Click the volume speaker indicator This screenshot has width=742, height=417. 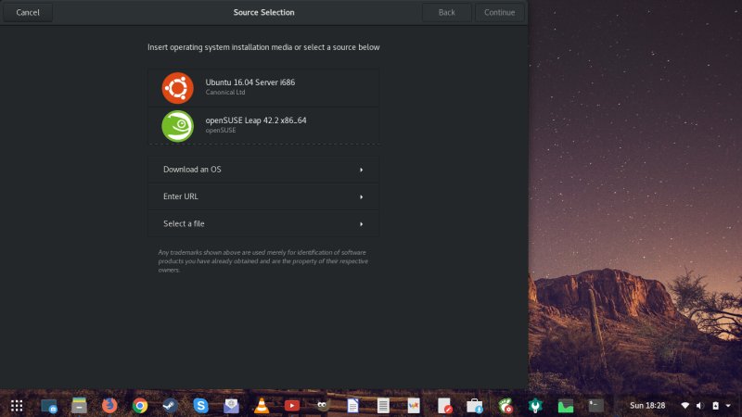pyautogui.click(x=700, y=405)
